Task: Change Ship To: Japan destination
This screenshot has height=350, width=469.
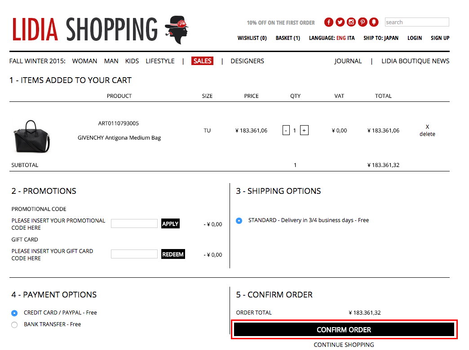Action: point(381,38)
